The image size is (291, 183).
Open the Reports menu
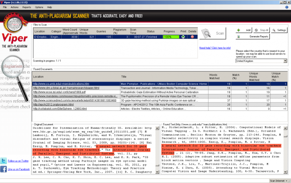(x=26, y=7)
